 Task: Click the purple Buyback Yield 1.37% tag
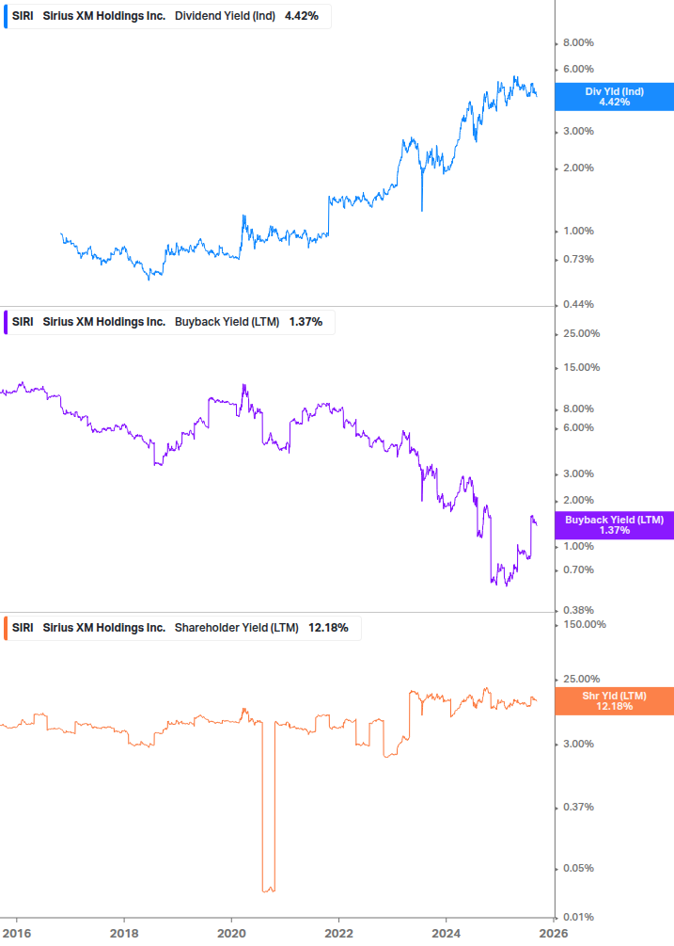[615, 525]
